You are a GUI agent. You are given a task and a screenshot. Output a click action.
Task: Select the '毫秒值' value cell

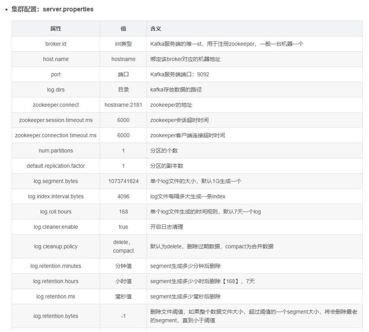123,297
